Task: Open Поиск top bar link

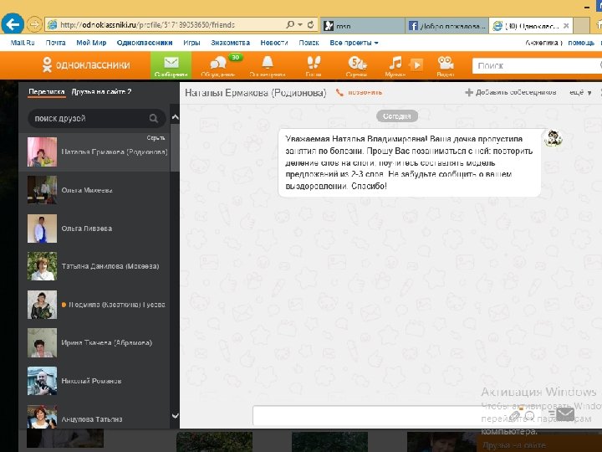Action: [x=309, y=43]
